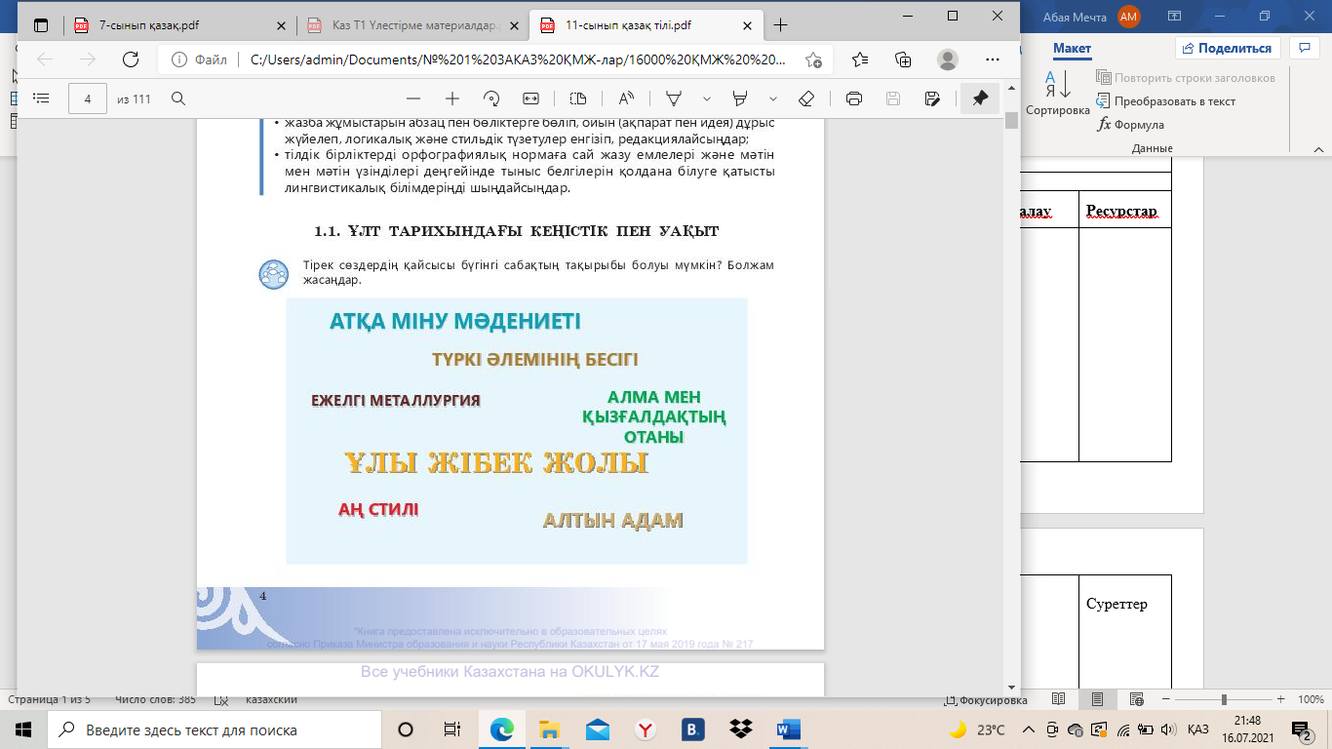Open the PDF table of contents panel
This screenshot has height=749, width=1332.
coord(41,99)
